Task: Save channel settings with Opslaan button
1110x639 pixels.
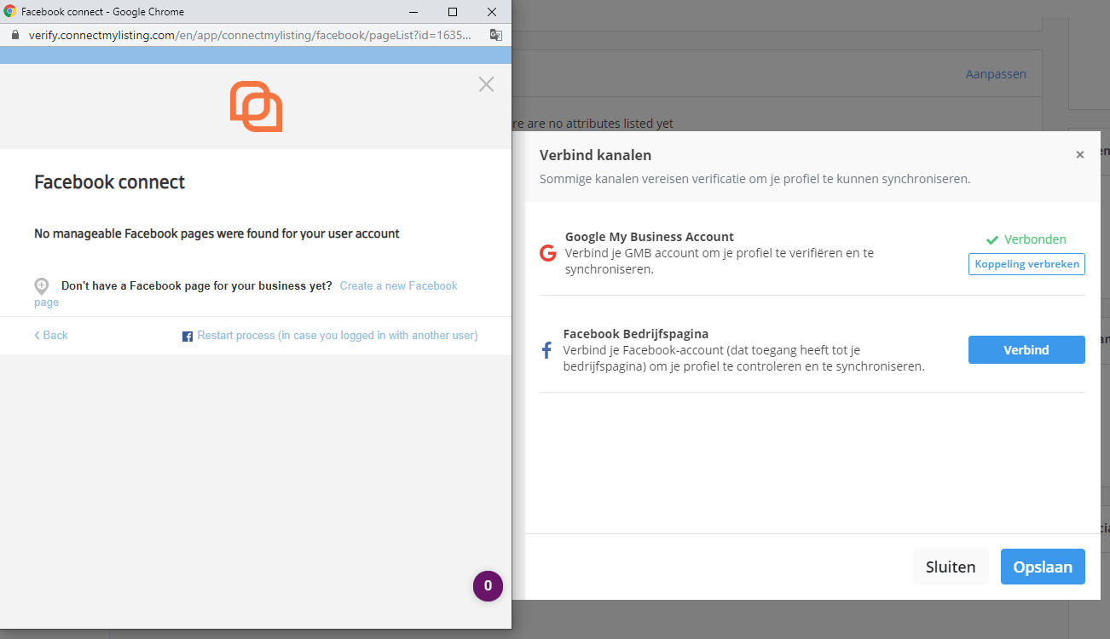Action: coord(1043,567)
